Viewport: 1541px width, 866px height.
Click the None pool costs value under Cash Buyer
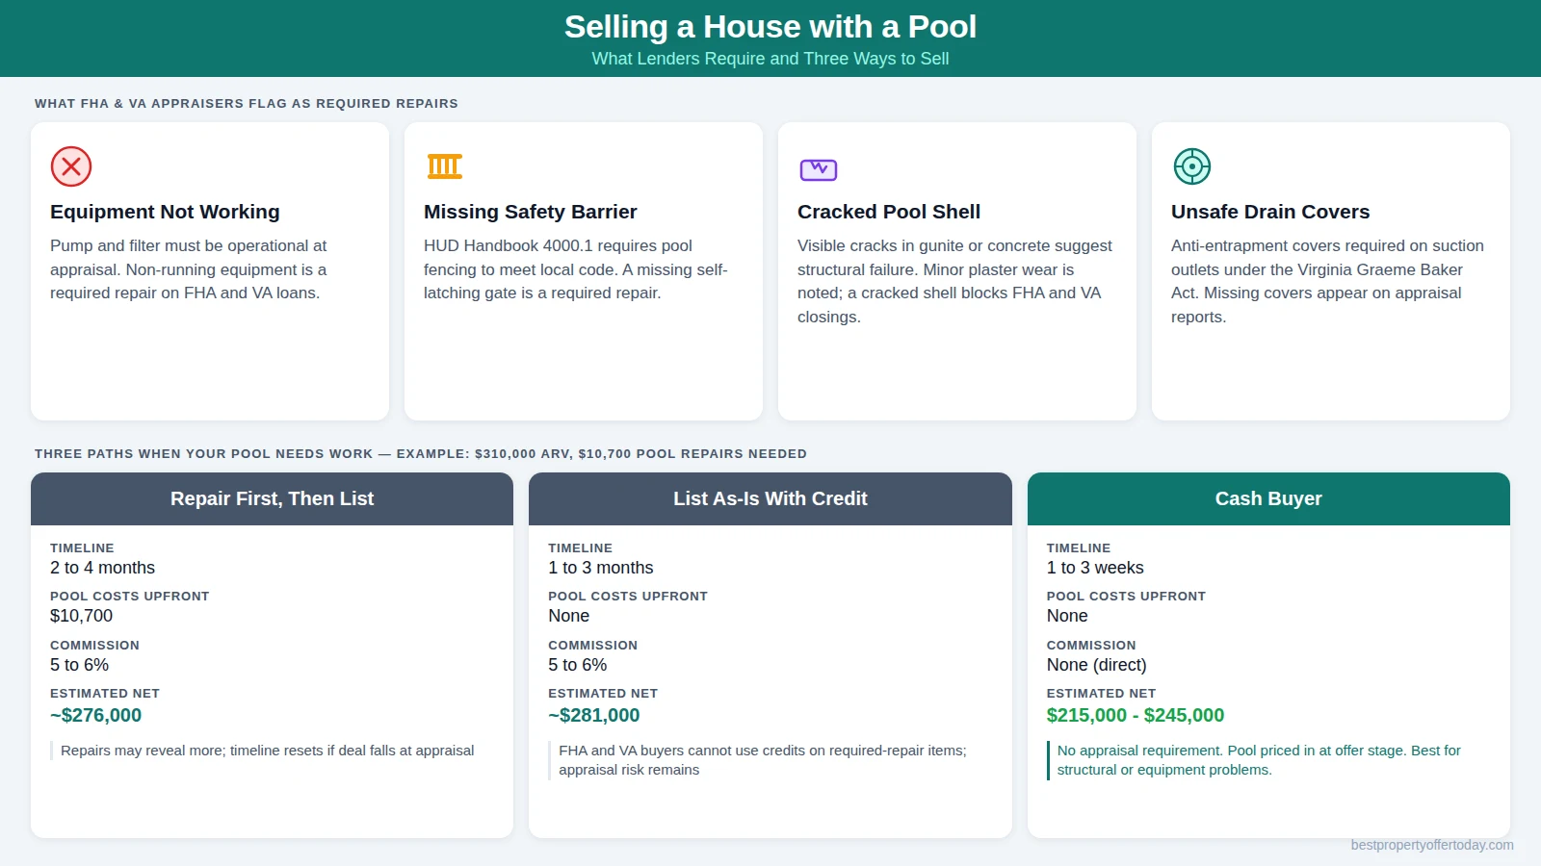pyautogui.click(x=1067, y=616)
